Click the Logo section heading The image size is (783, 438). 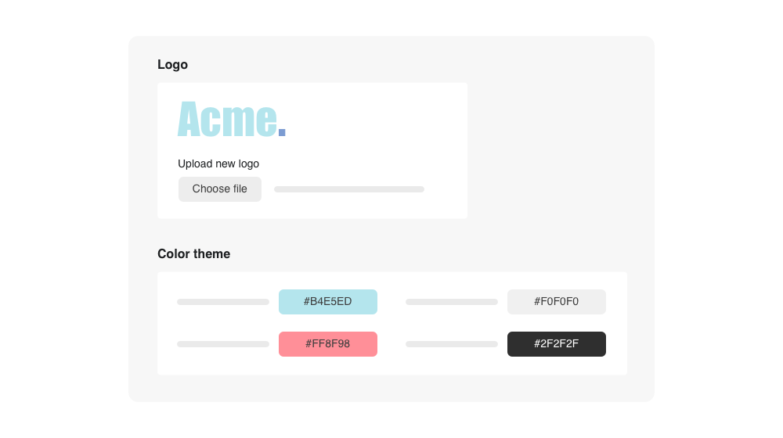click(x=172, y=64)
